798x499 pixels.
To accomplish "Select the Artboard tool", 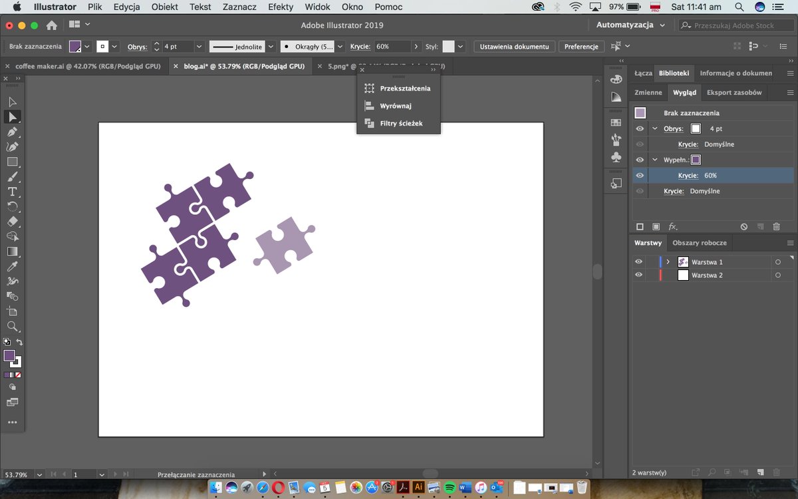I will click(13, 311).
